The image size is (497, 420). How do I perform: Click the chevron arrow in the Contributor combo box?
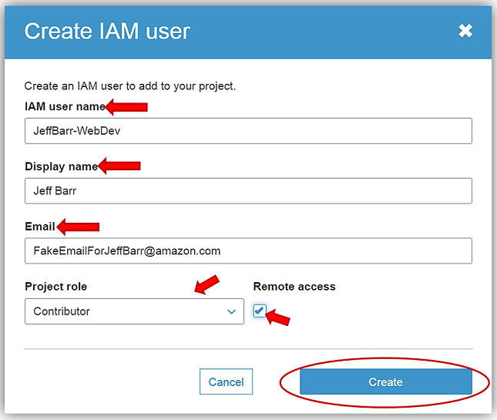click(x=231, y=311)
